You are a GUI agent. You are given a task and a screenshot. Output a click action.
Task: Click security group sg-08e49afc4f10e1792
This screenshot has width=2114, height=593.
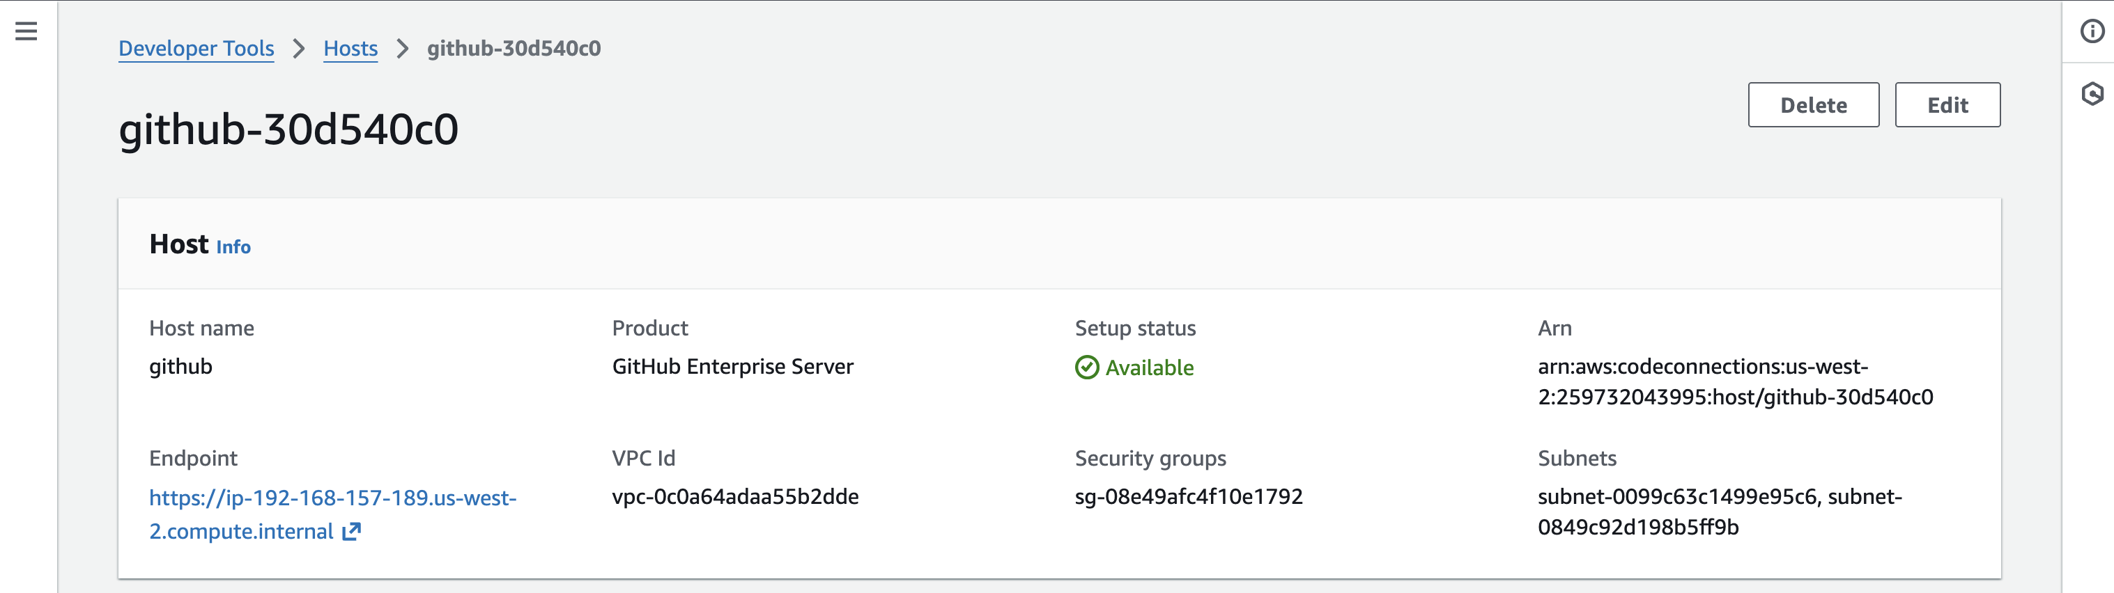point(1188,497)
